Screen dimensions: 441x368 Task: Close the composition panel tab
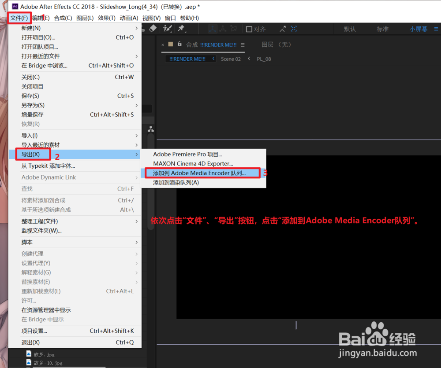[163, 44]
